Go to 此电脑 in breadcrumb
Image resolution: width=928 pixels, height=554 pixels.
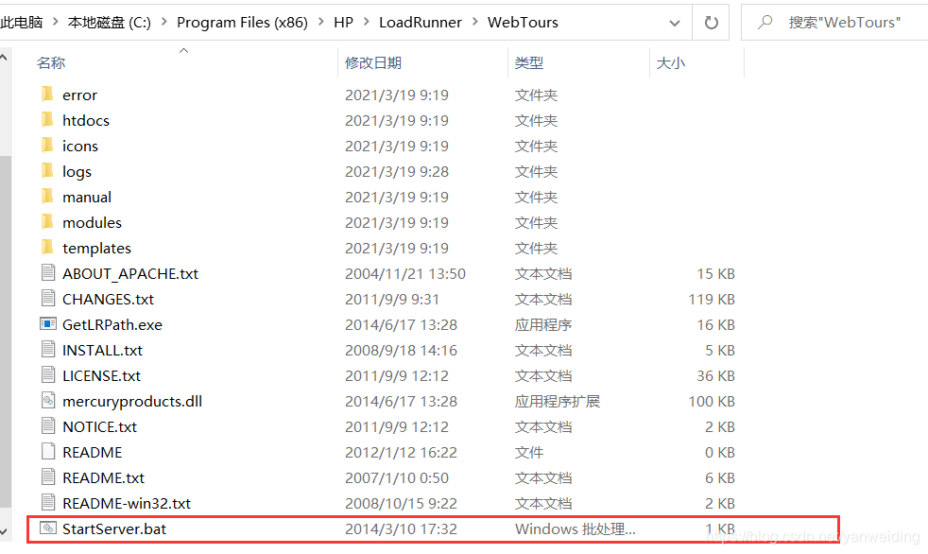22,23
